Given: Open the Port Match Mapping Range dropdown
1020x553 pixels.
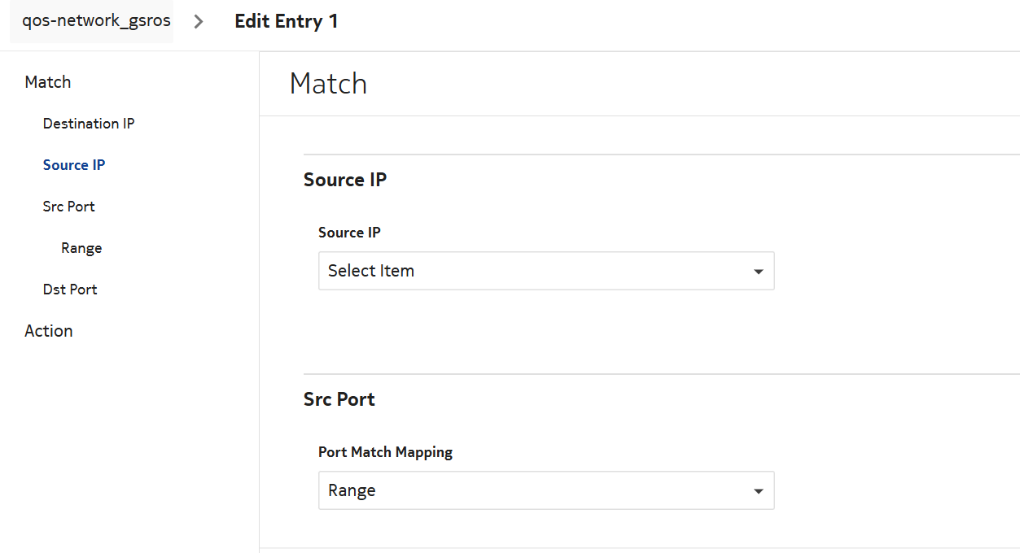Looking at the screenshot, I should 545,490.
